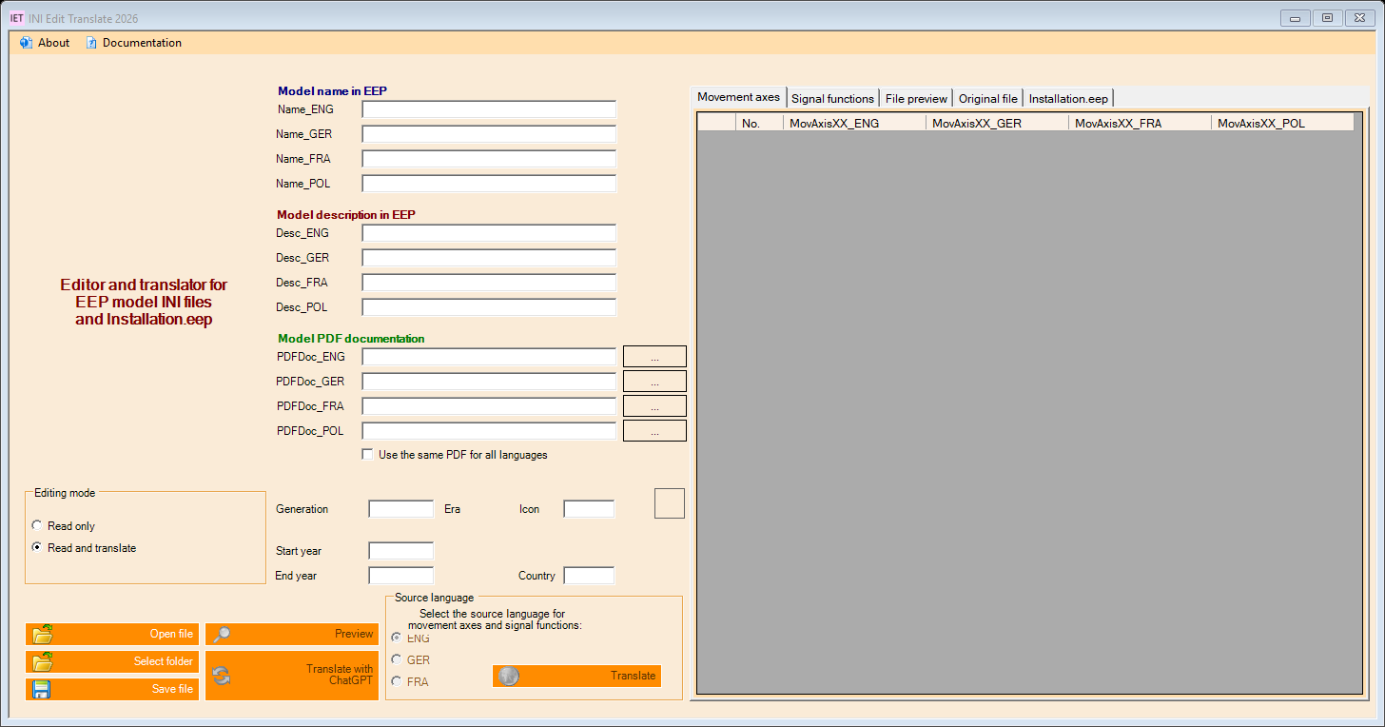Image resolution: width=1385 pixels, height=727 pixels.
Task: Click the PDFDoc_ENG path field
Action: (489, 357)
